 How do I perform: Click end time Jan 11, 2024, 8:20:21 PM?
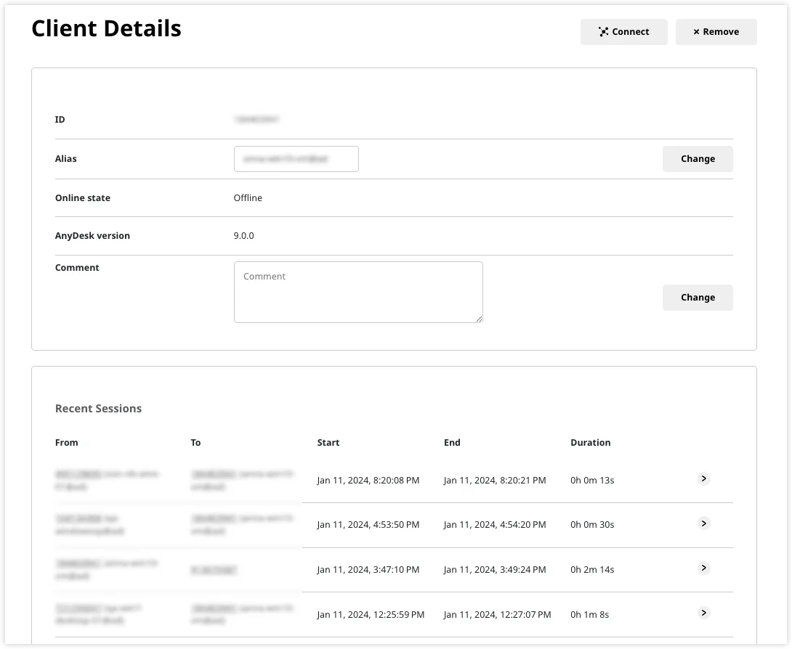(495, 481)
